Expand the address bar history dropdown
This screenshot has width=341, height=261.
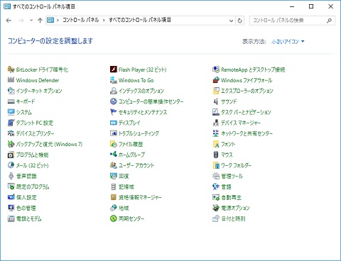tap(232, 21)
